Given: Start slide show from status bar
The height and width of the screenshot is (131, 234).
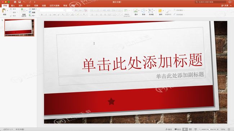Looking at the screenshot, I should (x=195, y=129).
